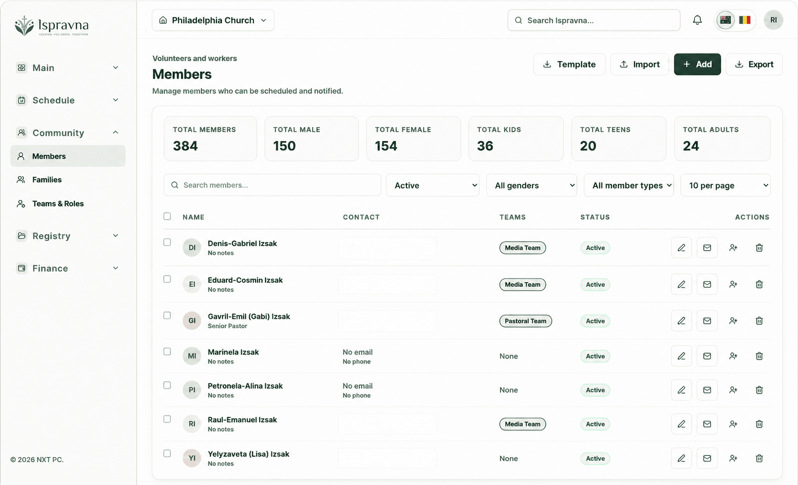Tick the Raul-Emanuel Izsak checkbox
Image resolution: width=798 pixels, height=485 pixels.
(x=167, y=419)
